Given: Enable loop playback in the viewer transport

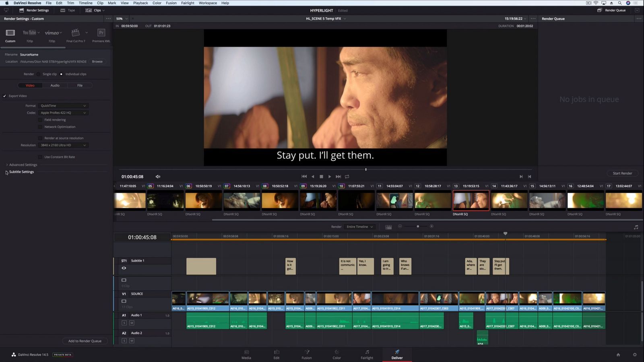Looking at the screenshot, I should tap(347, 176).
